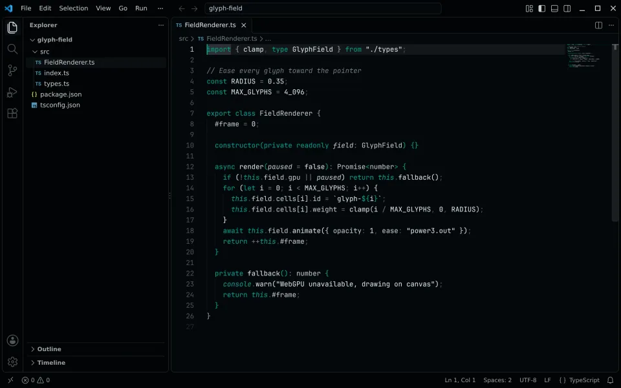Click FieldRenderer.ts in the breadcrumb

pyautogui.click(x=232, y=38)
